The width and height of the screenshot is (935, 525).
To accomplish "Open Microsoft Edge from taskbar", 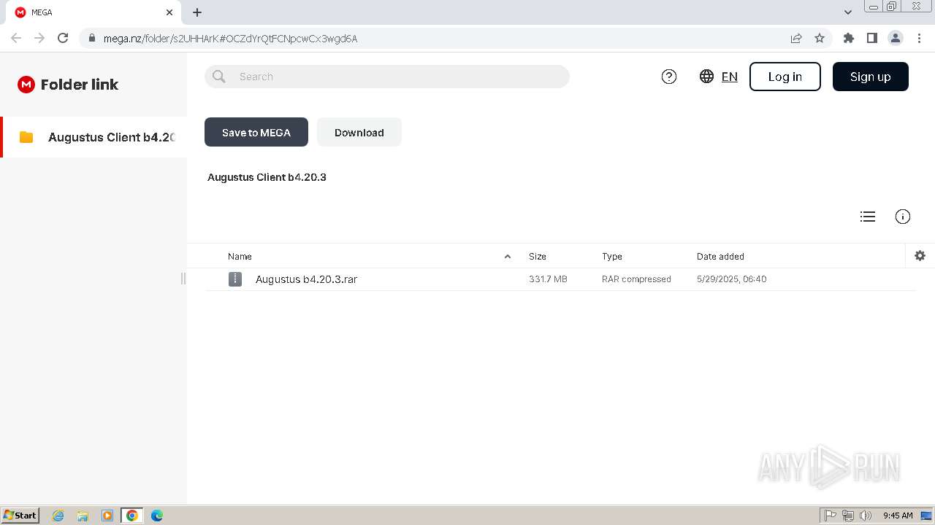I will [x=157, y=516].
